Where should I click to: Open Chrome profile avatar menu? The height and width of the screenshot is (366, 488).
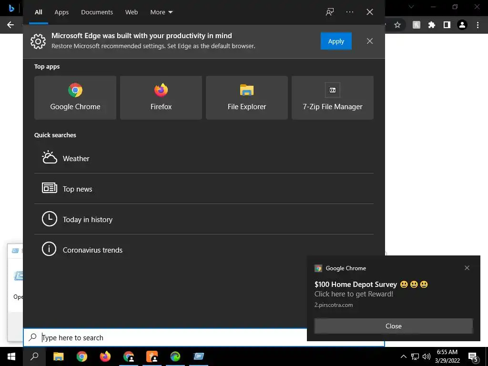462,25
